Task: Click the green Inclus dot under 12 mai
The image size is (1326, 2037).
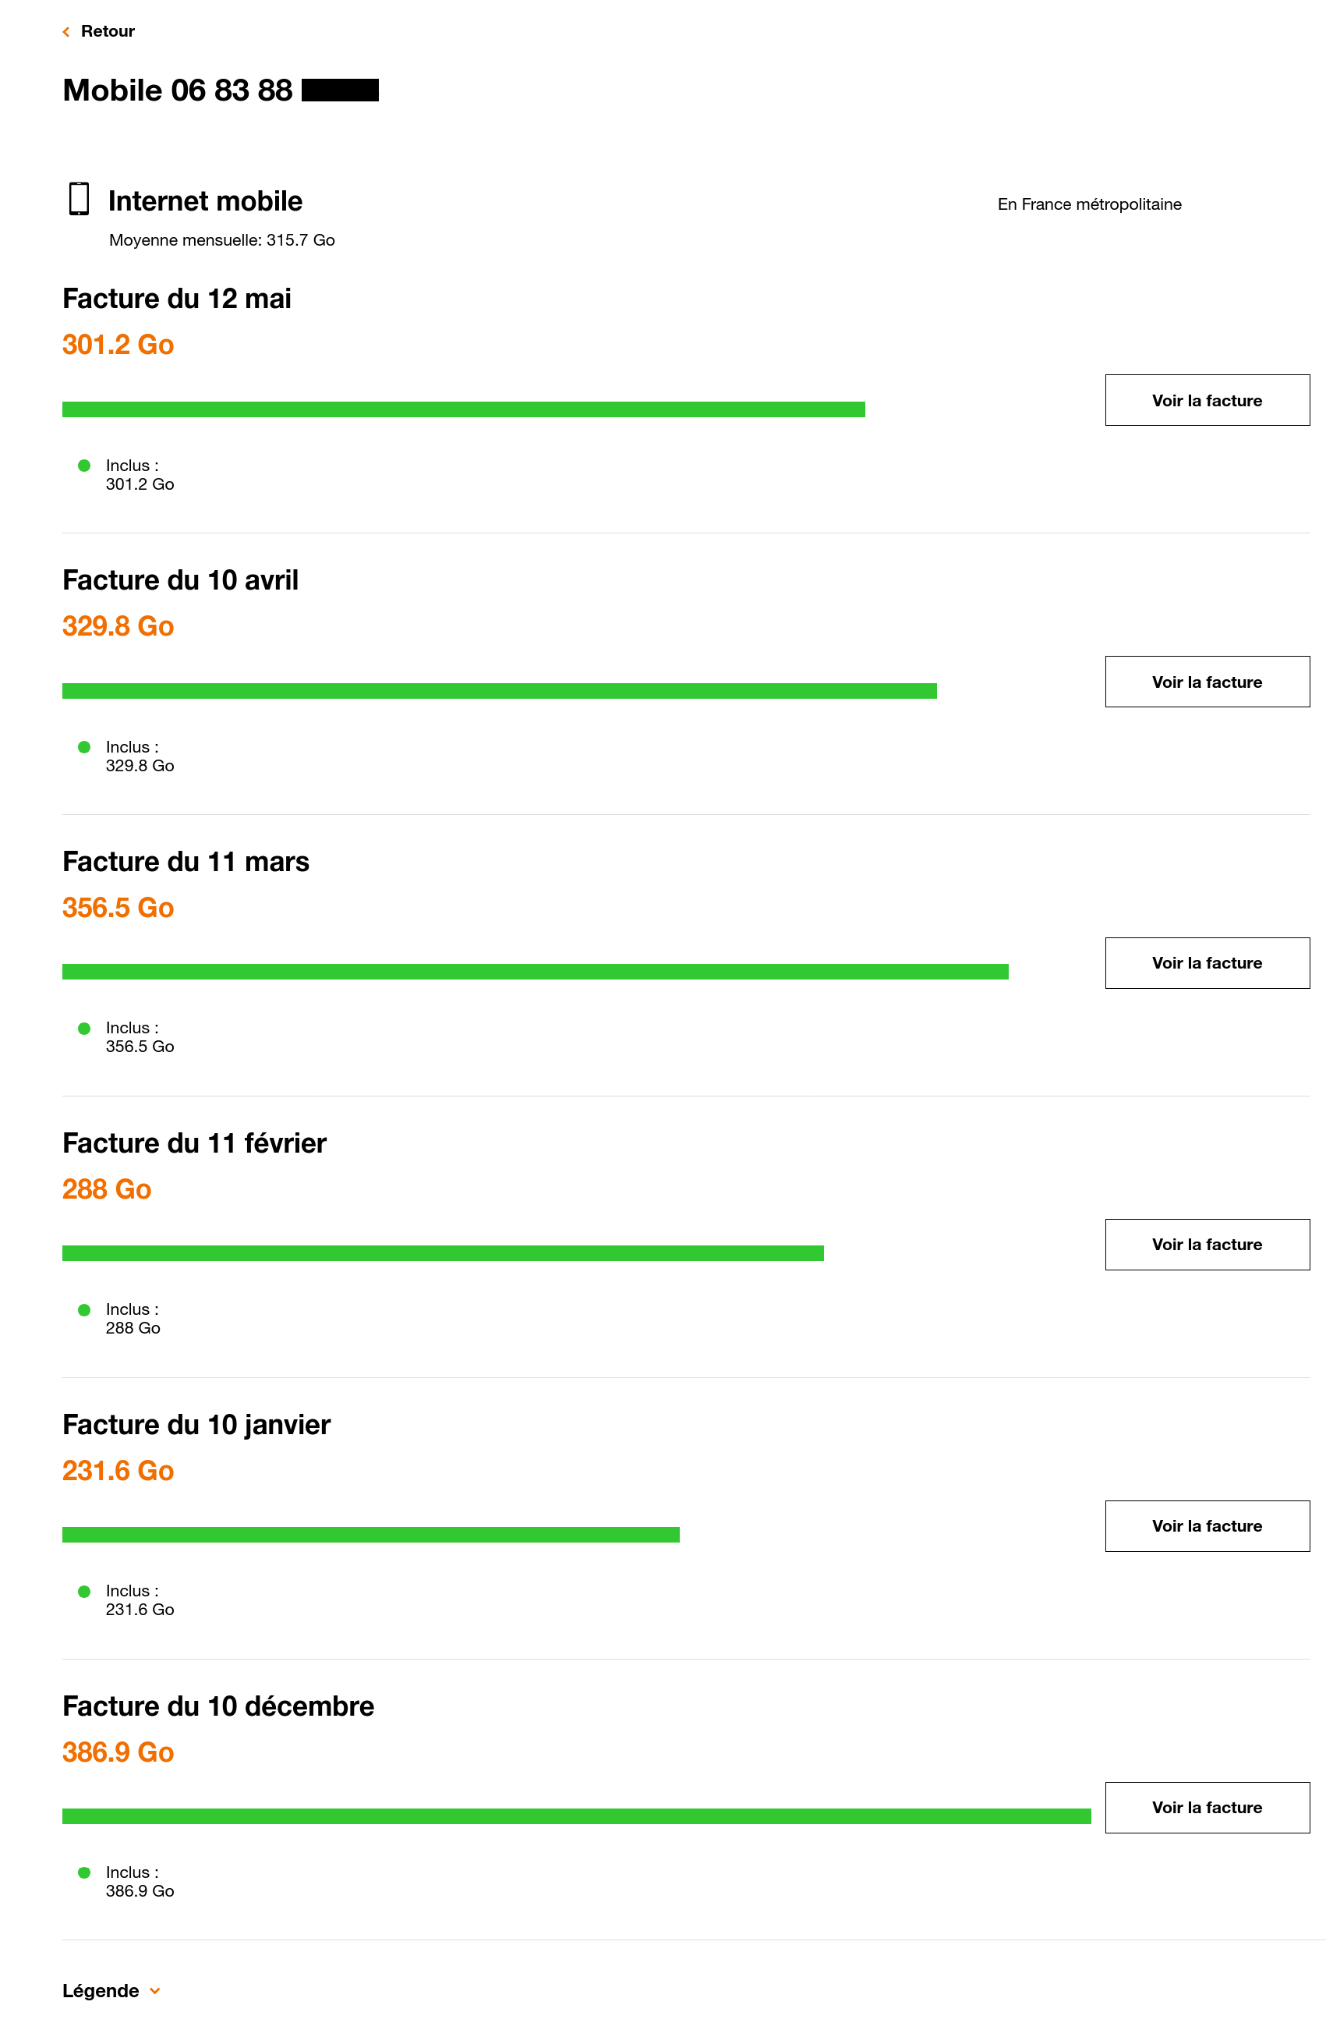Action: pyautogui.click(x=84, y=466)
